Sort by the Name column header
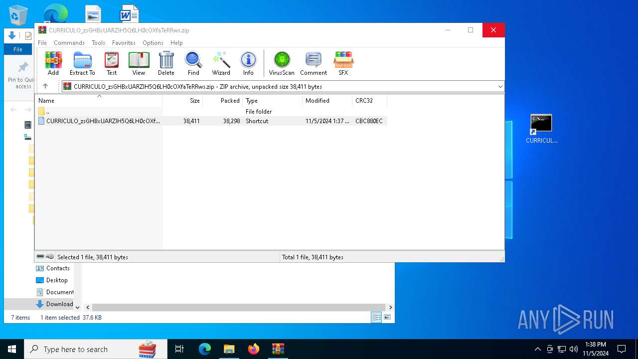This screenshot has width=638, height=359. tap(99, 101)
